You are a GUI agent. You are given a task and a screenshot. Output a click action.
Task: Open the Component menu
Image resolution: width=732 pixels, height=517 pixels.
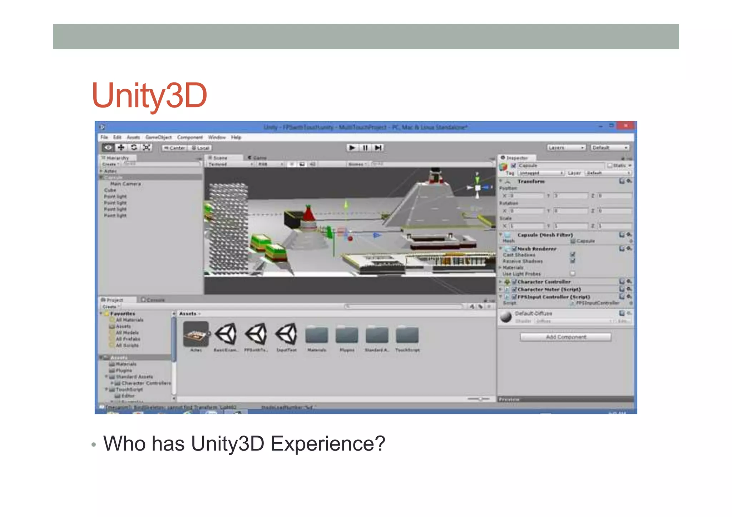point(190,137)
